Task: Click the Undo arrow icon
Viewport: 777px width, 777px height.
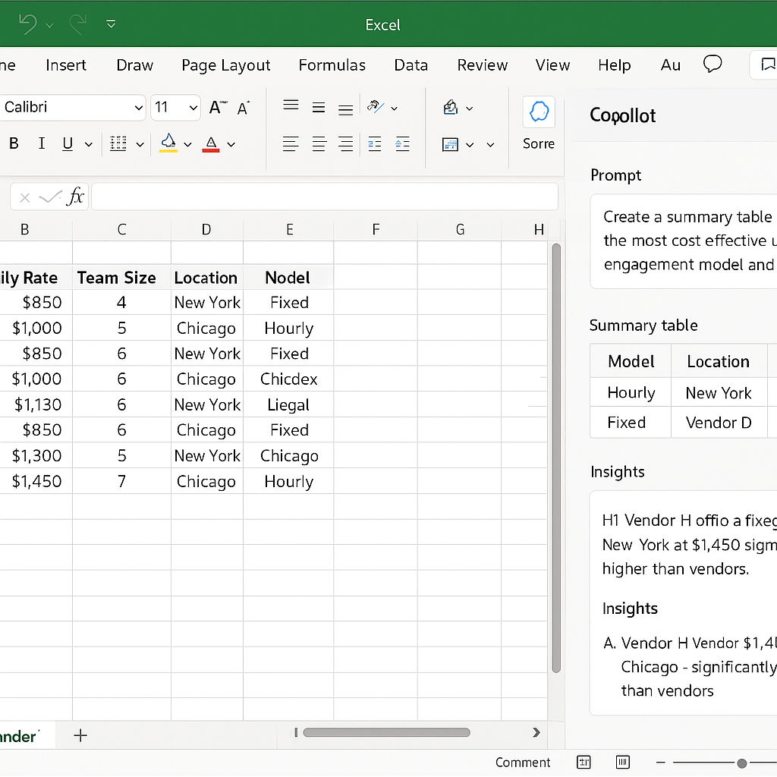Action: [x=28, y=24]
